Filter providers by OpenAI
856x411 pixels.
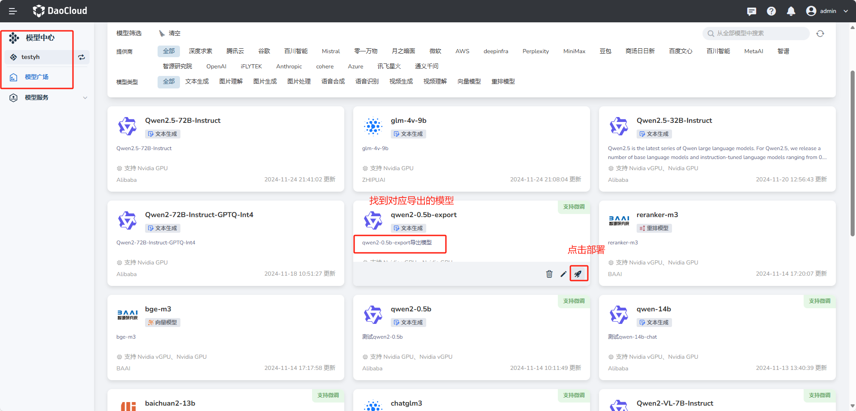click(x=216, y=67)
